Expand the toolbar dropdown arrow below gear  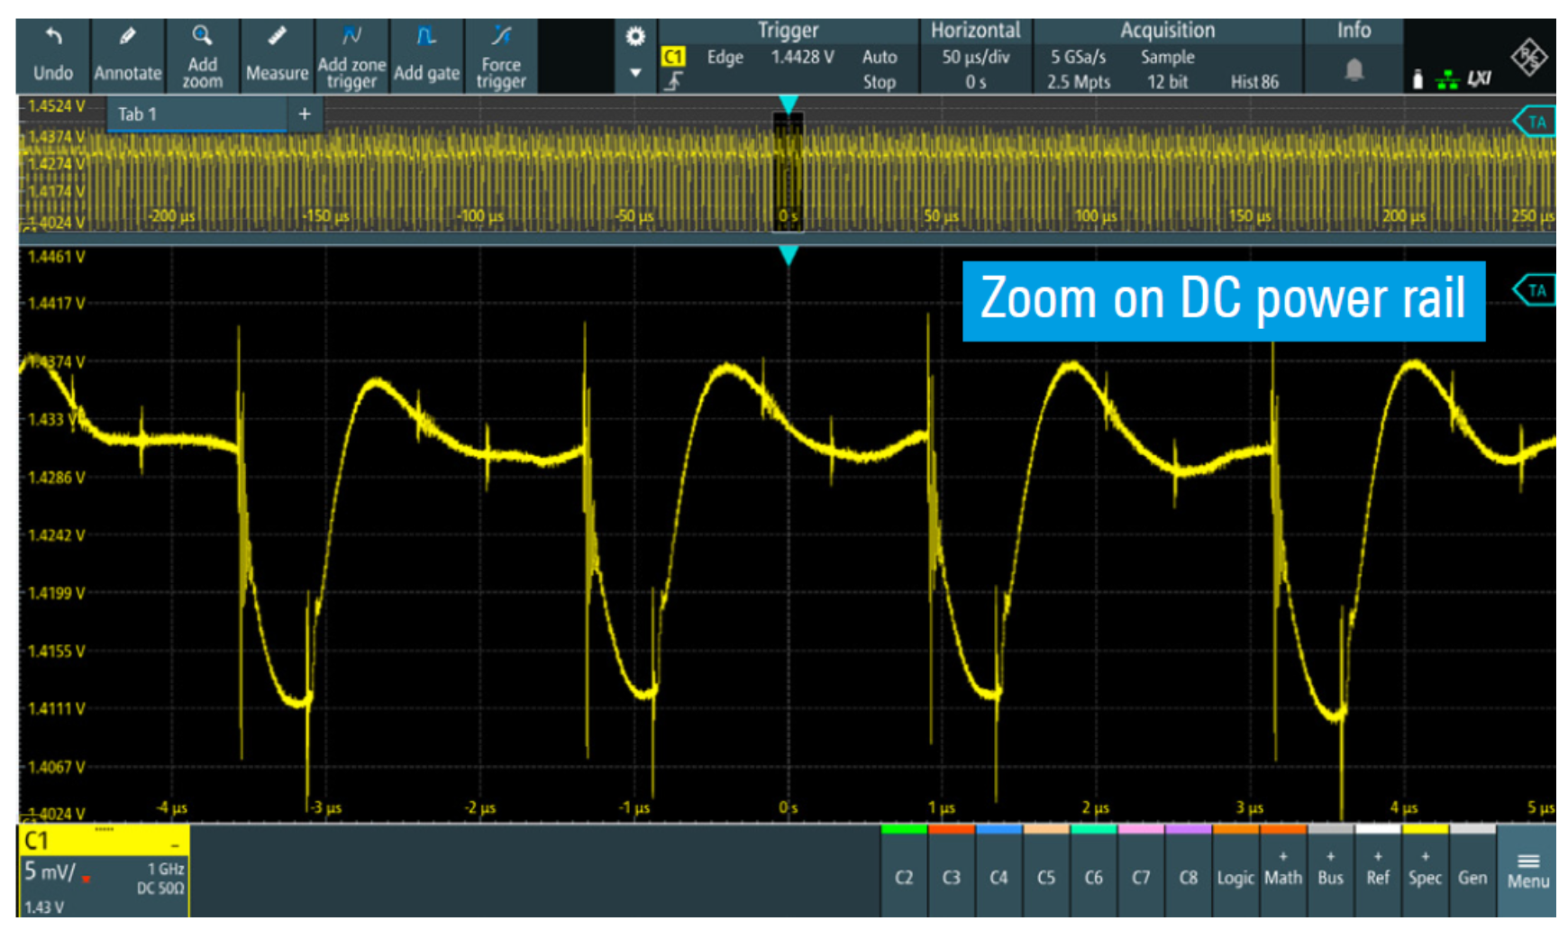pos(635,73)
